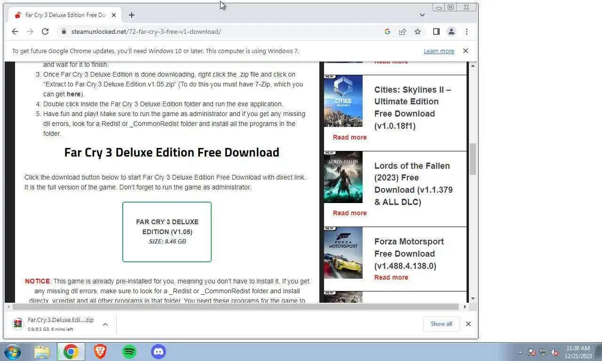This screenshot has height=361, width=602.
Task: Open Forza Motorsport thumbnail
Action: [x=343, y=253]
